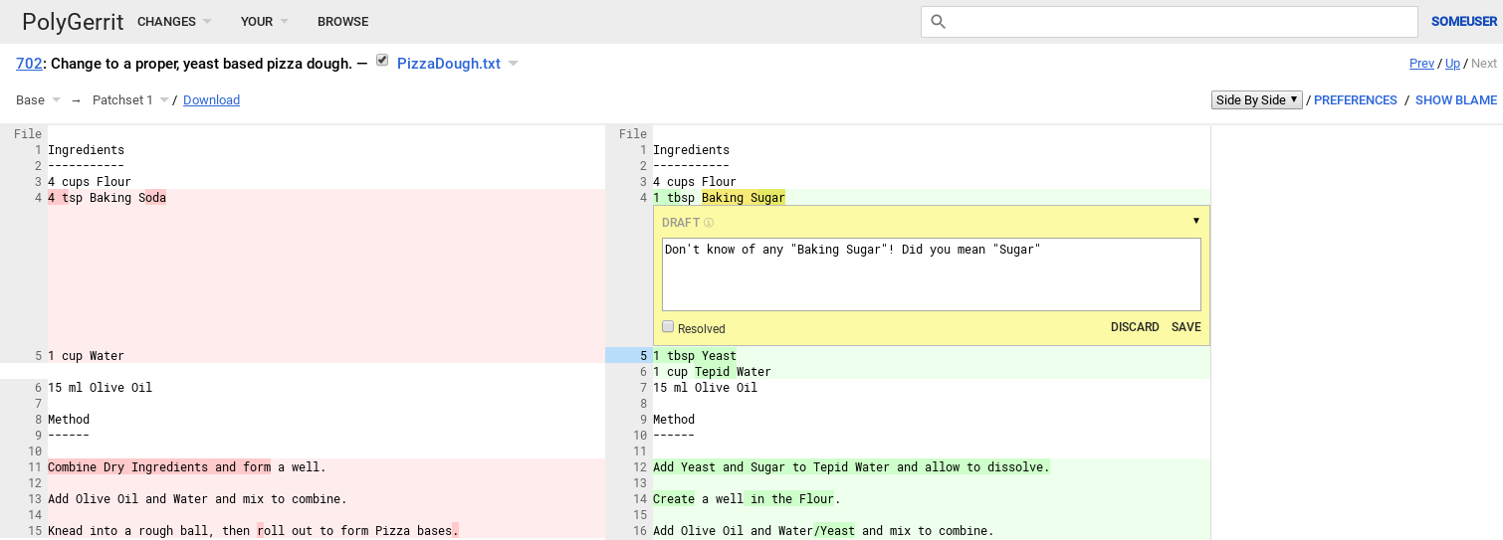The height and width of the screenshot is (540, 1503).
Task: Mark the draft comment as Resolved
Action: pos(668,327)
